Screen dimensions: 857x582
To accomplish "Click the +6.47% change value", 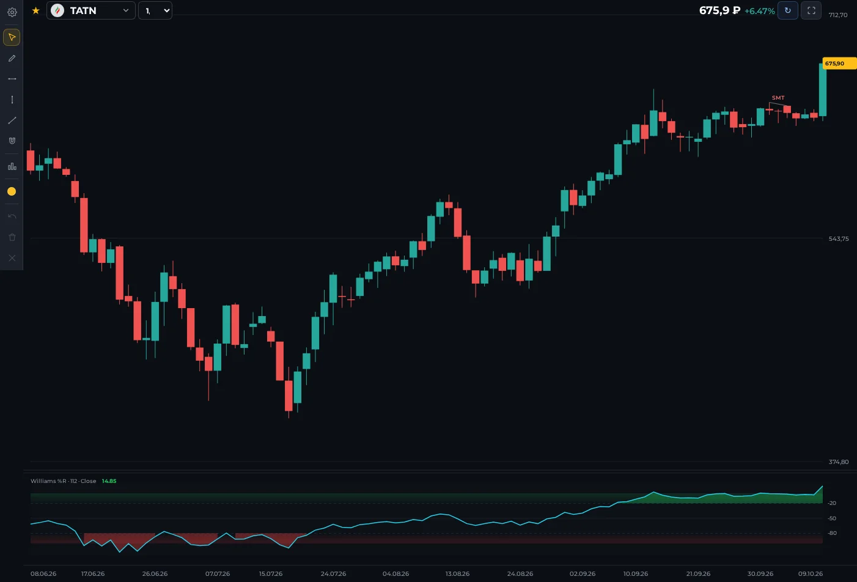I will point(760,11).
